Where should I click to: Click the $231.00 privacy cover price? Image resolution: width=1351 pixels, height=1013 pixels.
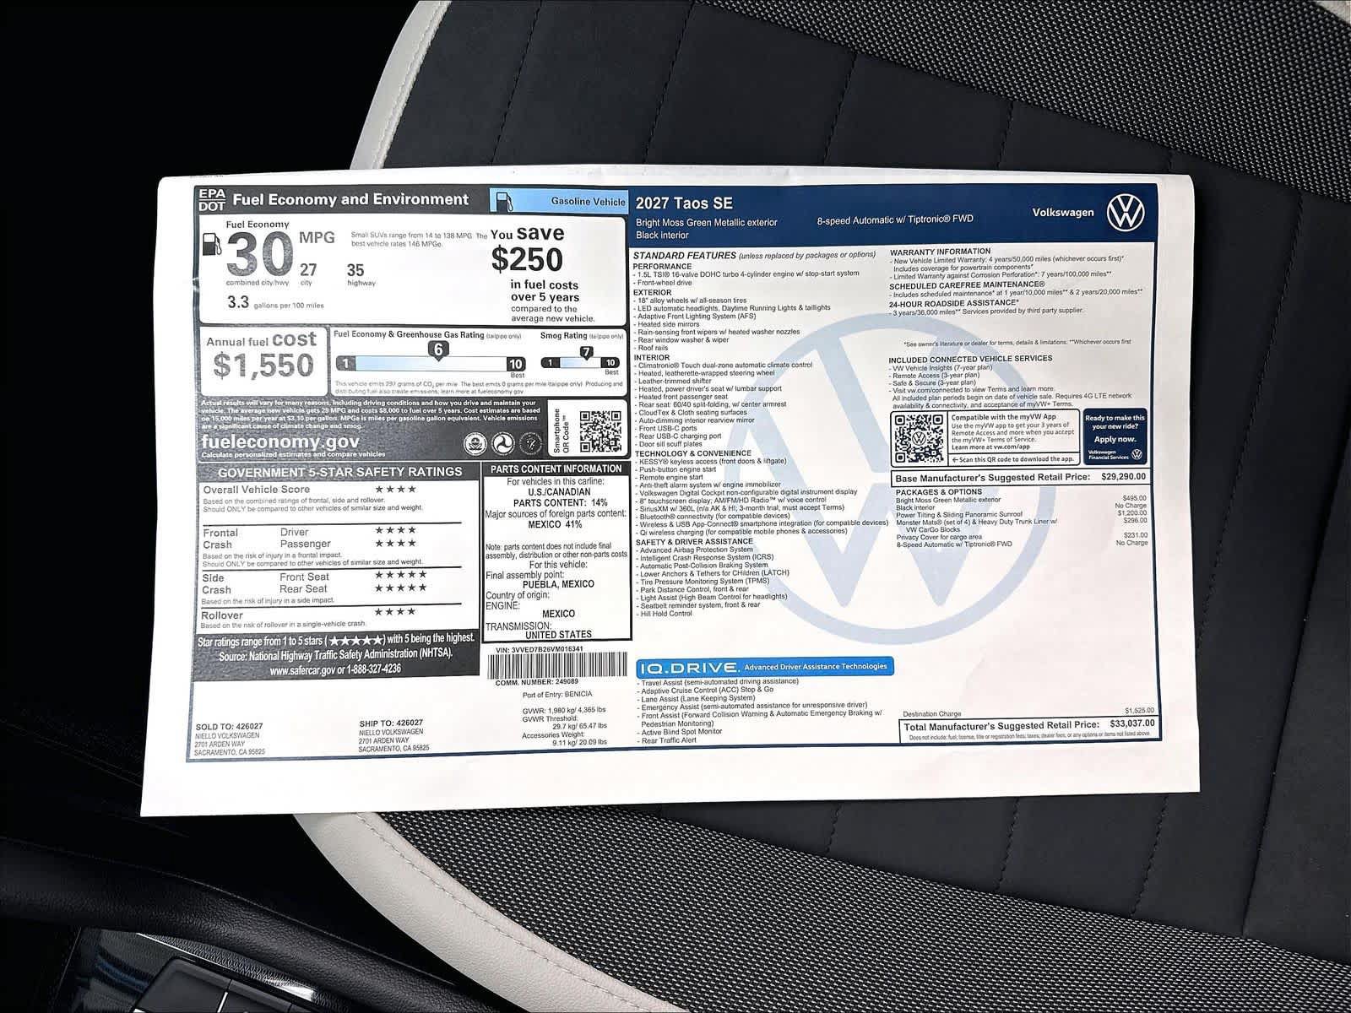(x=1135, y=535)
